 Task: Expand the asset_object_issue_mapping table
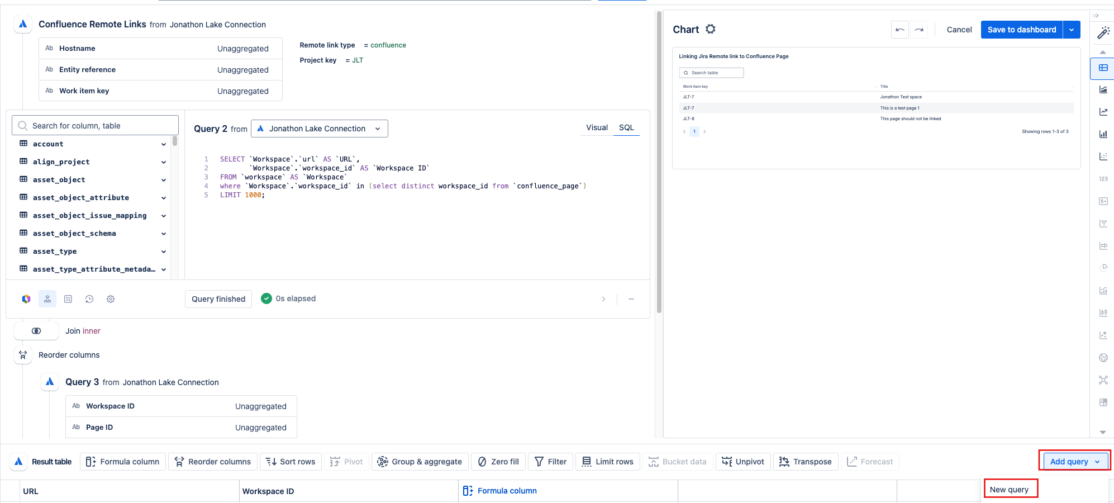[x=164, y=216]
